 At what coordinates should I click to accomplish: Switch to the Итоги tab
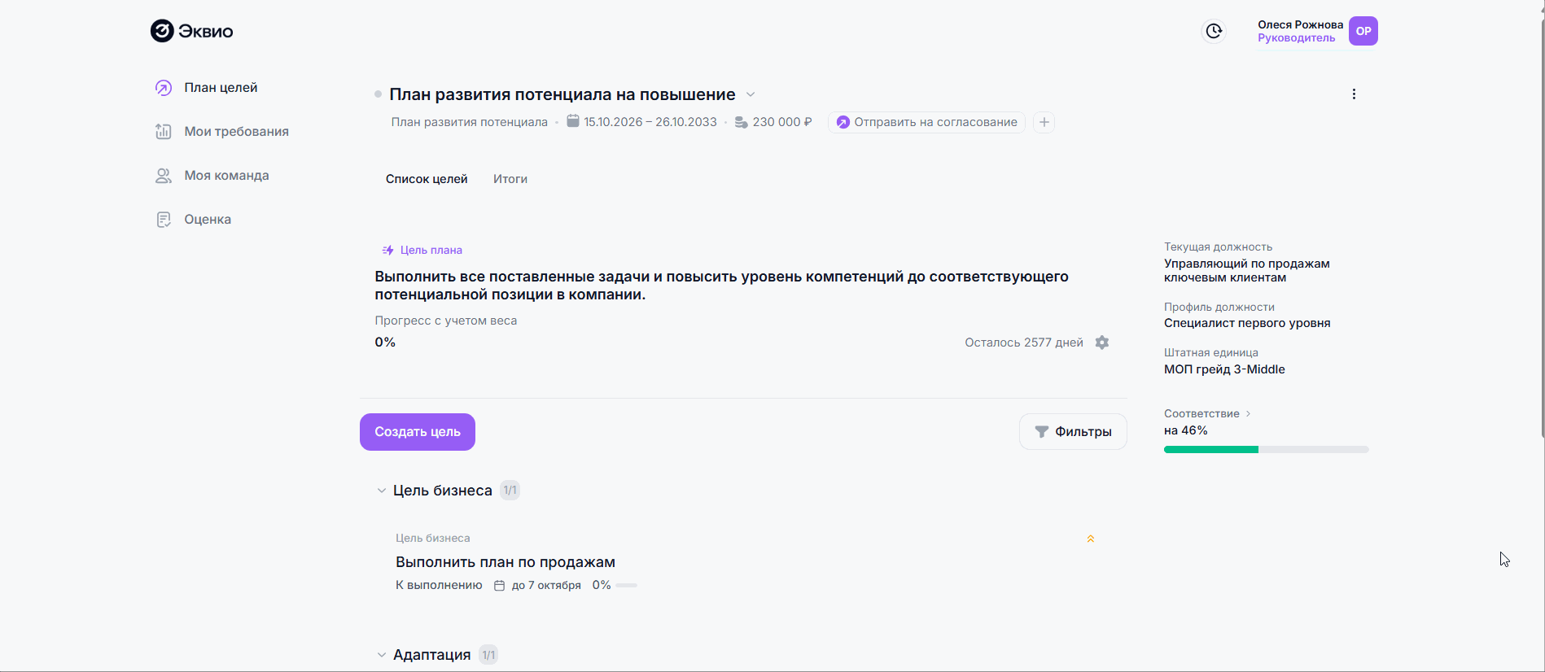(510, 179)
